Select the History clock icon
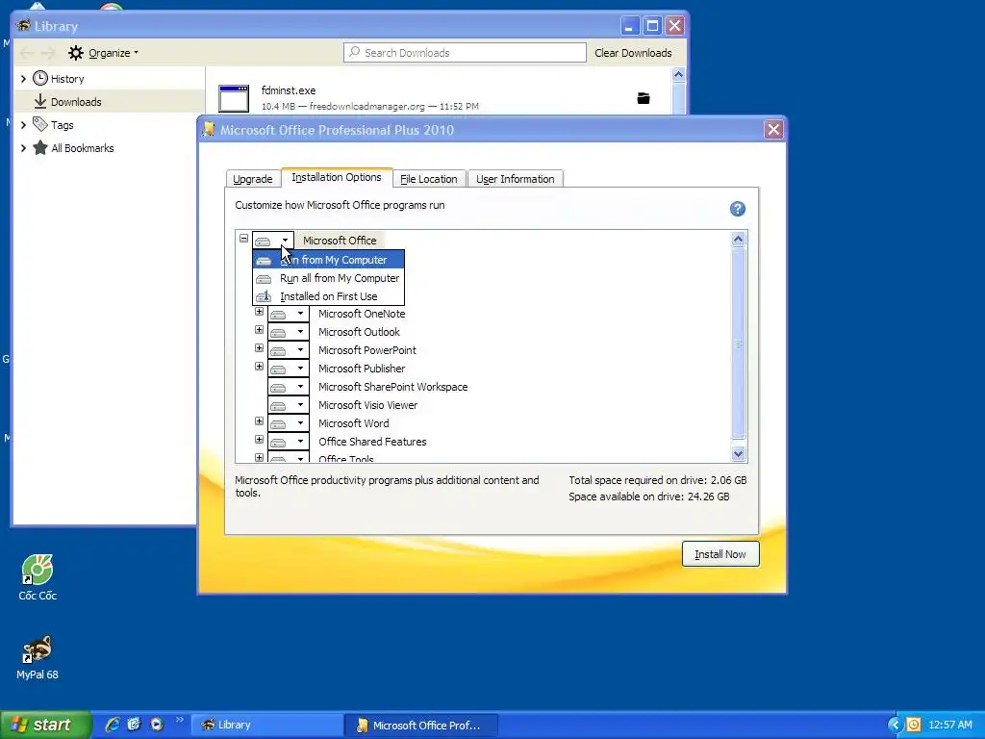This screenshot has width=985, height=739. pyautogui.click(x=40, y=79)
